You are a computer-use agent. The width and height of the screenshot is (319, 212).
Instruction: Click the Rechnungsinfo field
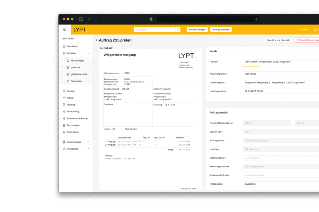[281, 158]
